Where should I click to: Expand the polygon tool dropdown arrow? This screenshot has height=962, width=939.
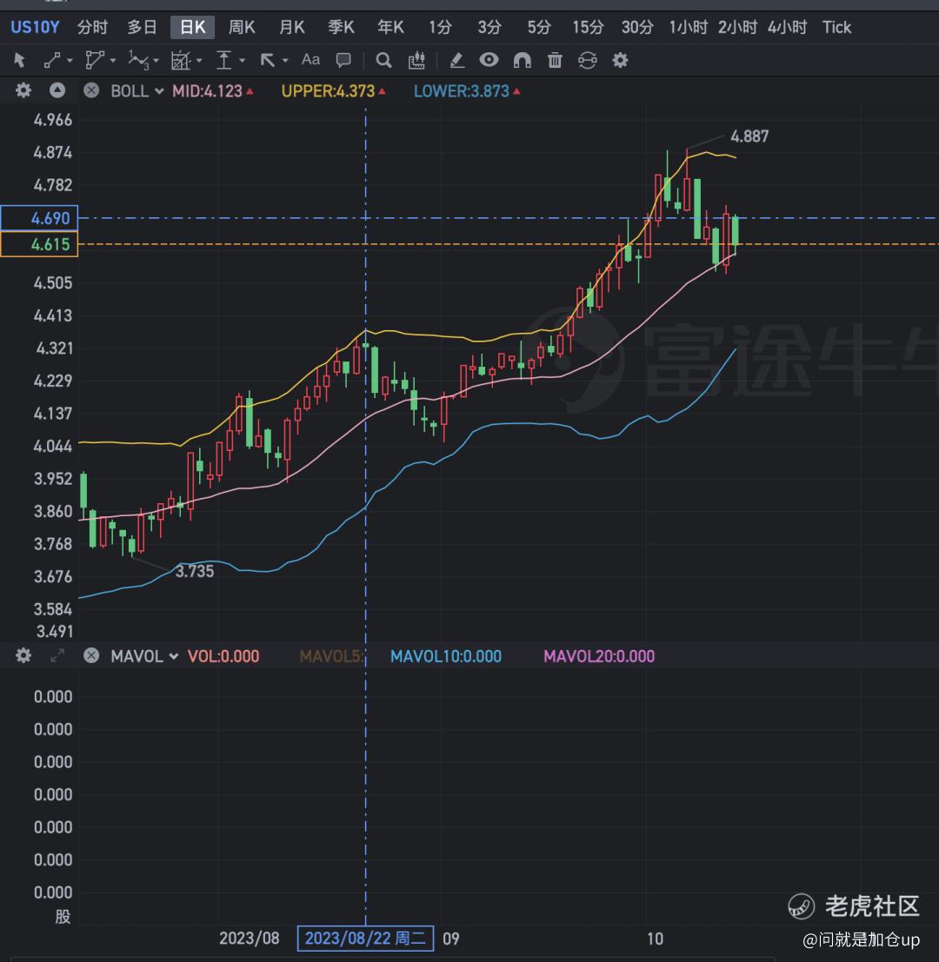[113, 61]
